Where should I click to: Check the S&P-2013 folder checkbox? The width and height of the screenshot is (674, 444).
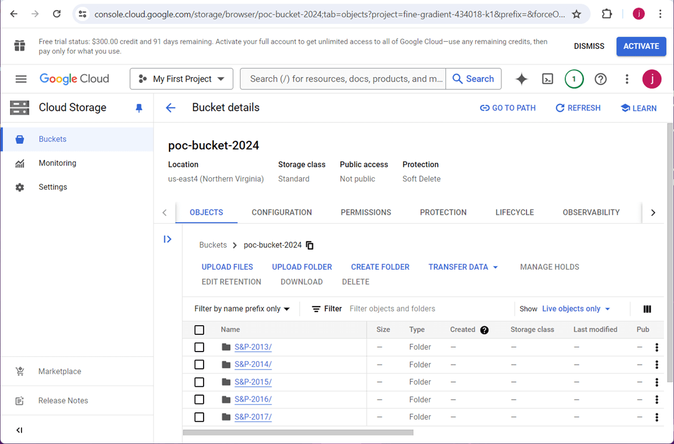199,347
